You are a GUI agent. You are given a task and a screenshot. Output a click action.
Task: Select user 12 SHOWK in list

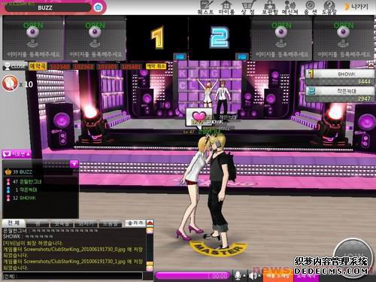[41, 198]
